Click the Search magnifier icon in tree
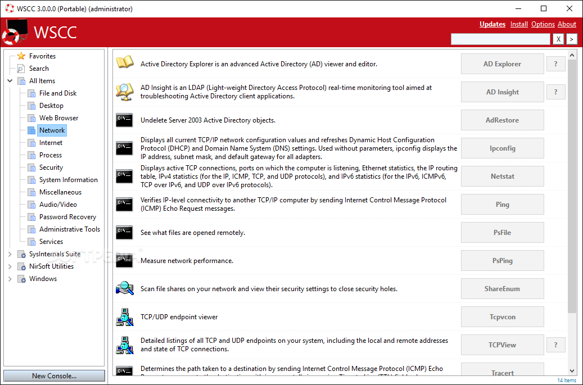 click(21, 69)
